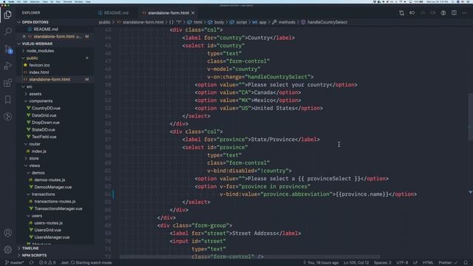473x266 pixels.
Task: Open transactions-routes.js file
Action: pyautogui.click(x=55, y=202)
